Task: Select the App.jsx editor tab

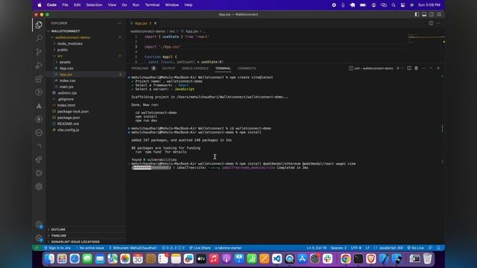Action: pyautogui.click(x=141, y=23)
